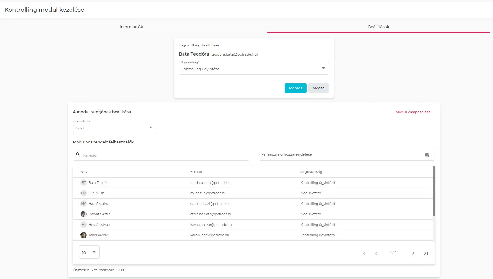The image size is (493, 279).
Task: Click Modul kikapcsolása link
Action: pos(413,112)
